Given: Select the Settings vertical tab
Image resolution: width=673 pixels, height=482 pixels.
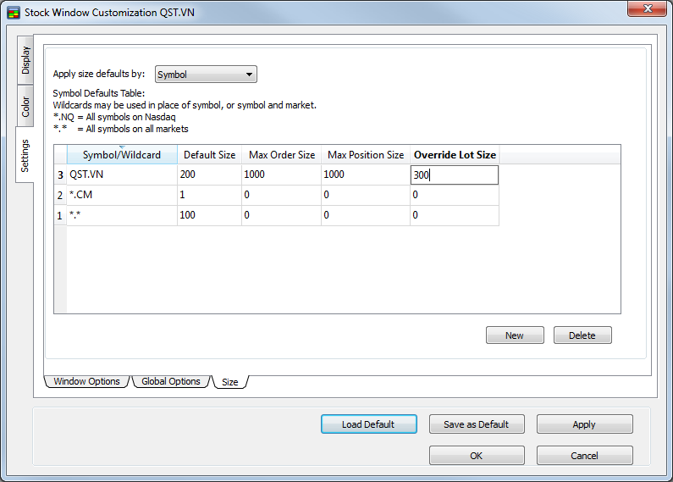Looking at the screenshot, I should [25, 155].
